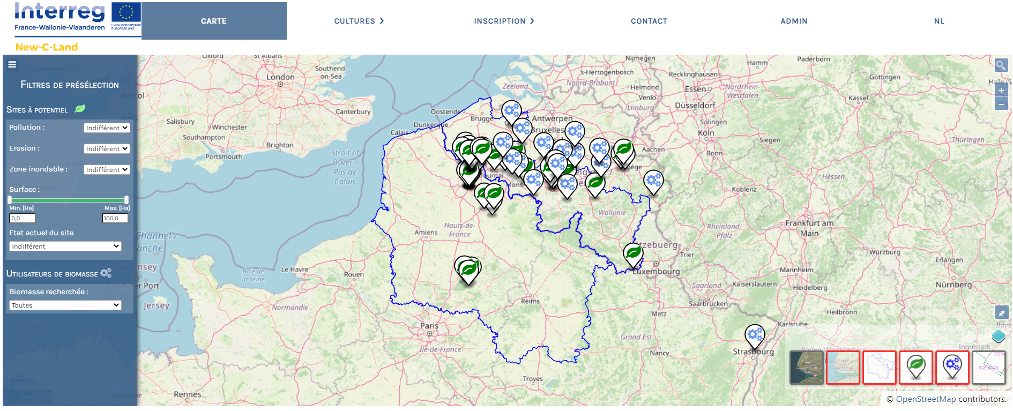Open the Erosion dropdown
1013x411 pixels.
[x=107, y=148]
